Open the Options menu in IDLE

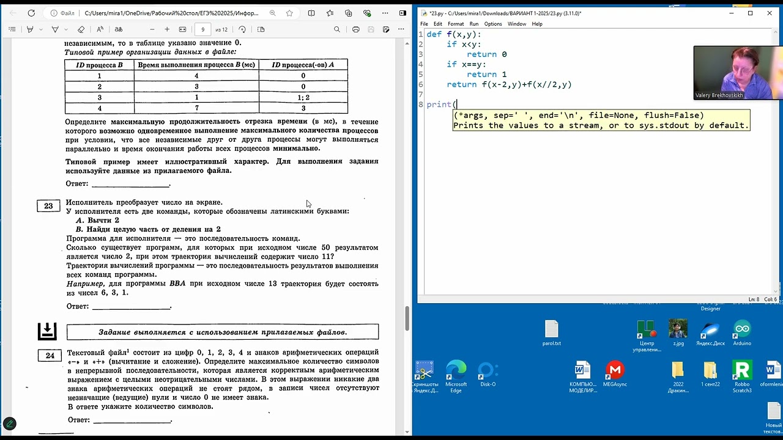[x=493, y=24]
